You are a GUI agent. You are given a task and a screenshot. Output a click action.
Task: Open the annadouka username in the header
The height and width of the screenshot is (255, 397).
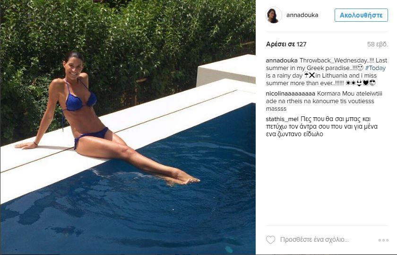point(302,15)
